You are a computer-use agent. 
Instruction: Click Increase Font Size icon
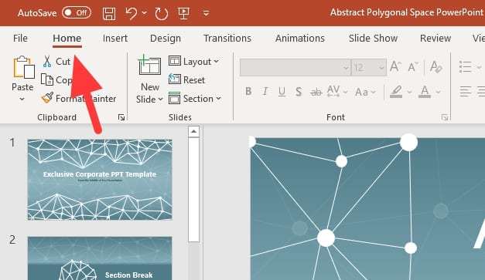click(395, 66)
